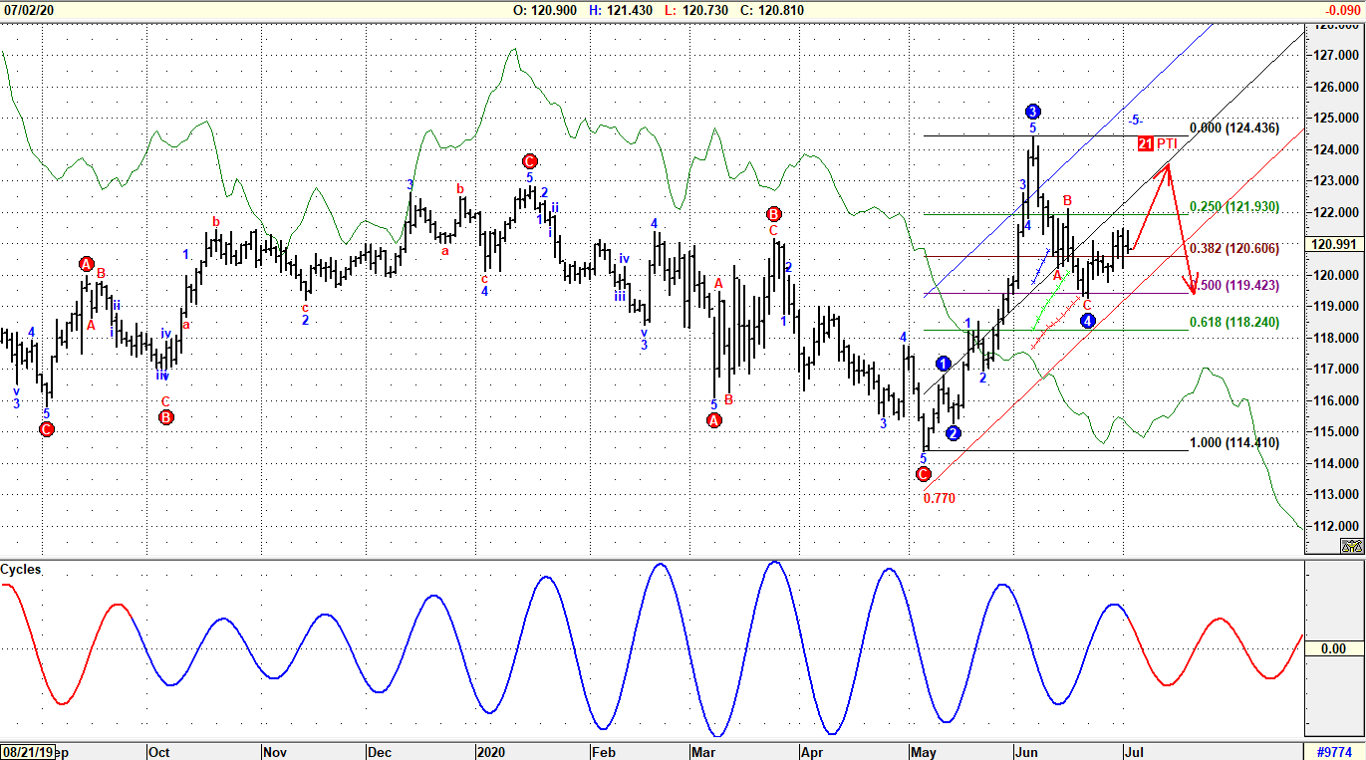Click the red 21 PTI indicator label

(1158, 143)
